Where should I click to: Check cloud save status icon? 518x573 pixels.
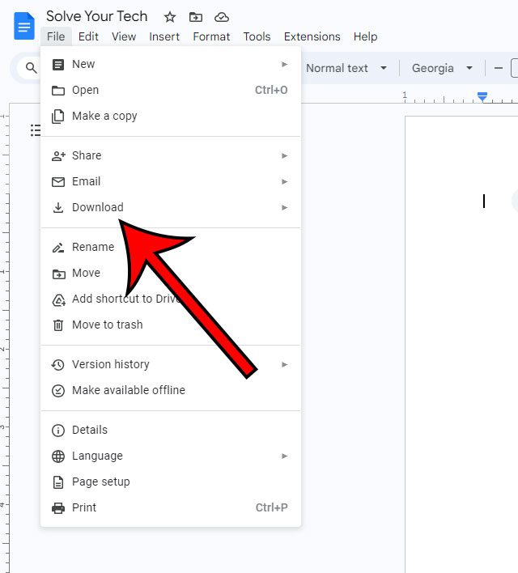[x=221, y=17]
